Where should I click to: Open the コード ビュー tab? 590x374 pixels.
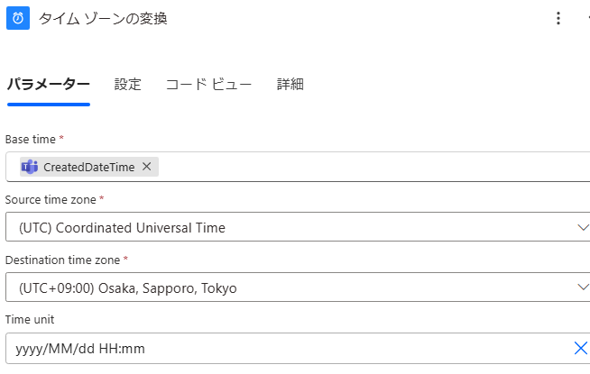208,85
